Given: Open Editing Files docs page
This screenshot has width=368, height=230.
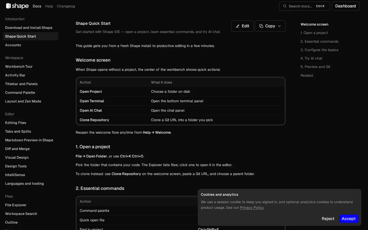Looking at the screenshot, I should coord(30,123).
